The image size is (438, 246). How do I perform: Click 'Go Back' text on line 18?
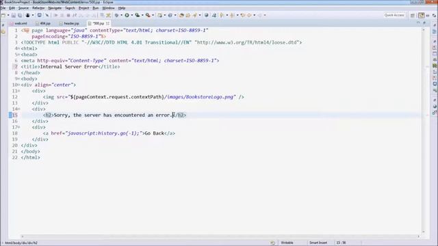pyautogui.click(x=154, y=133)
